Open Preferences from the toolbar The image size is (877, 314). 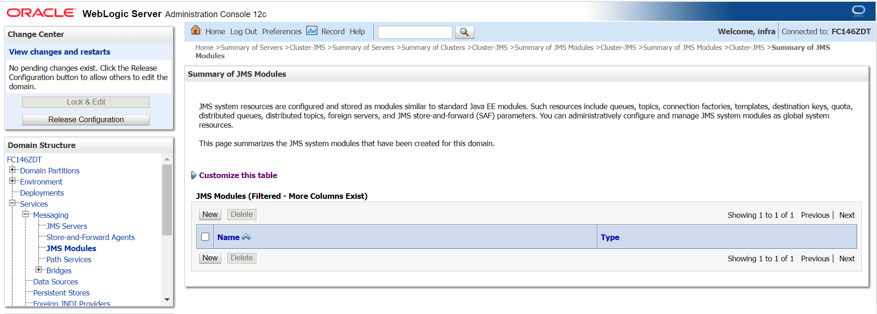click(x=282, y=31)
